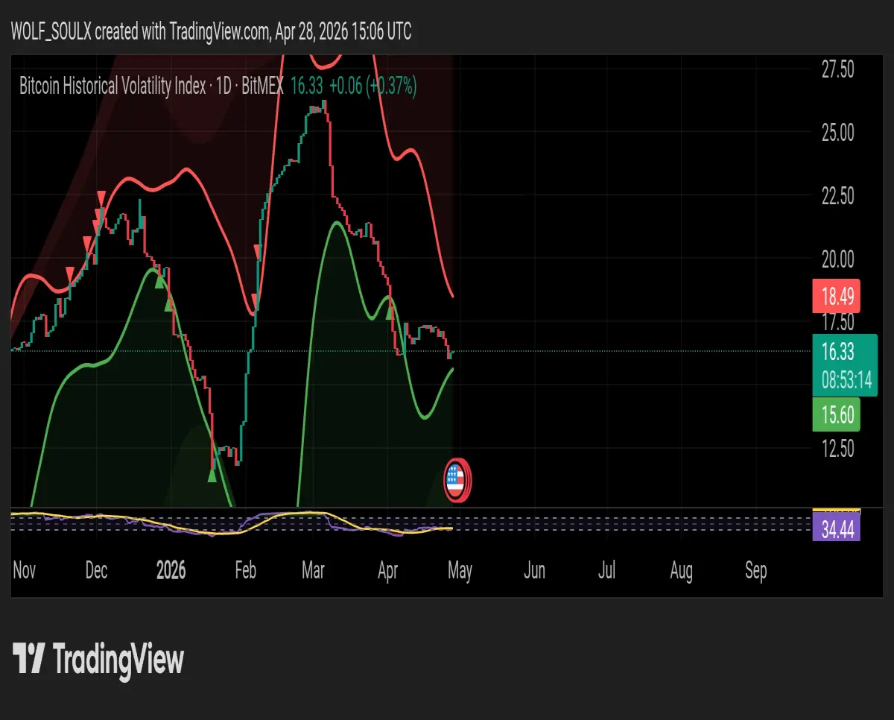Click the 'Jul' time axis label
Viewport: 894px width, 720px height.
click(x=606, y=571)
